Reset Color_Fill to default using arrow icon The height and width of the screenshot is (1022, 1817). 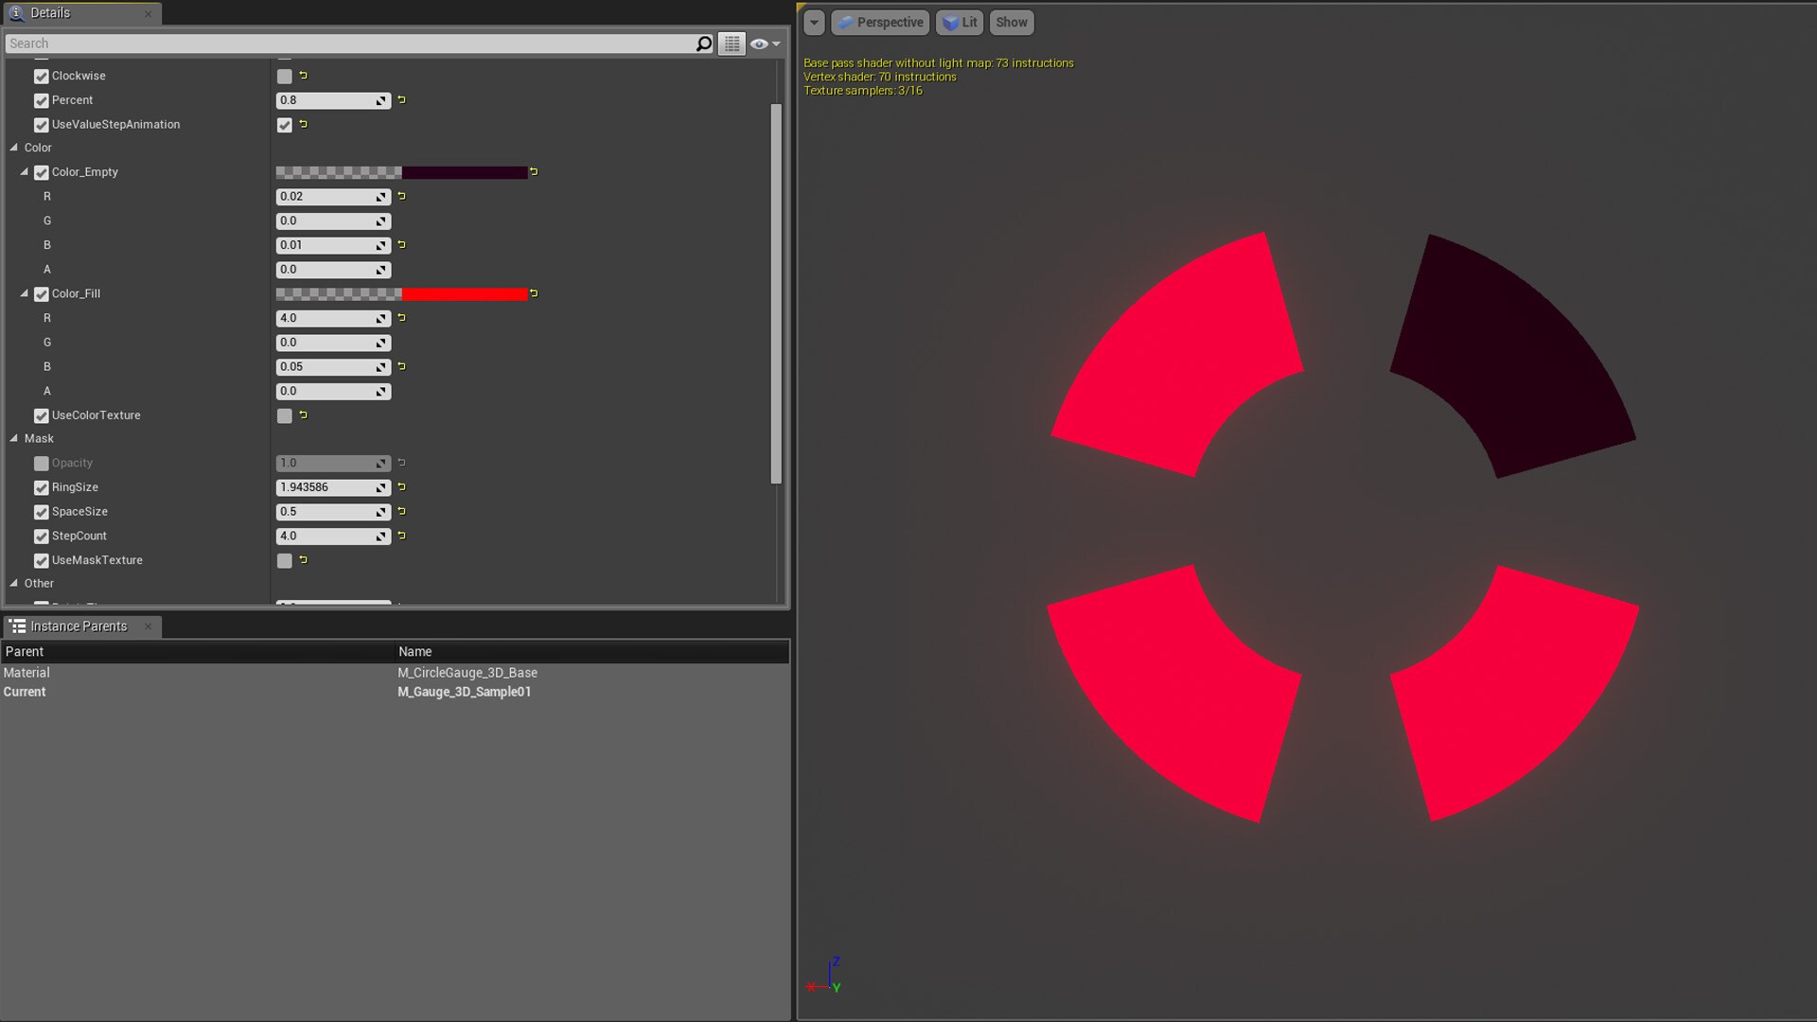click(x=534, y=293)
